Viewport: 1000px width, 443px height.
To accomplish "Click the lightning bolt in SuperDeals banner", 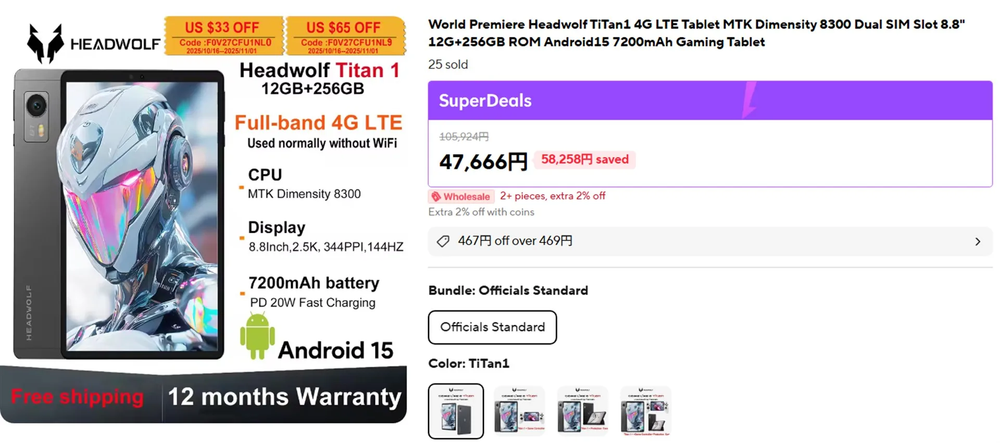I will pyautogui.click(x=749, y=100).
